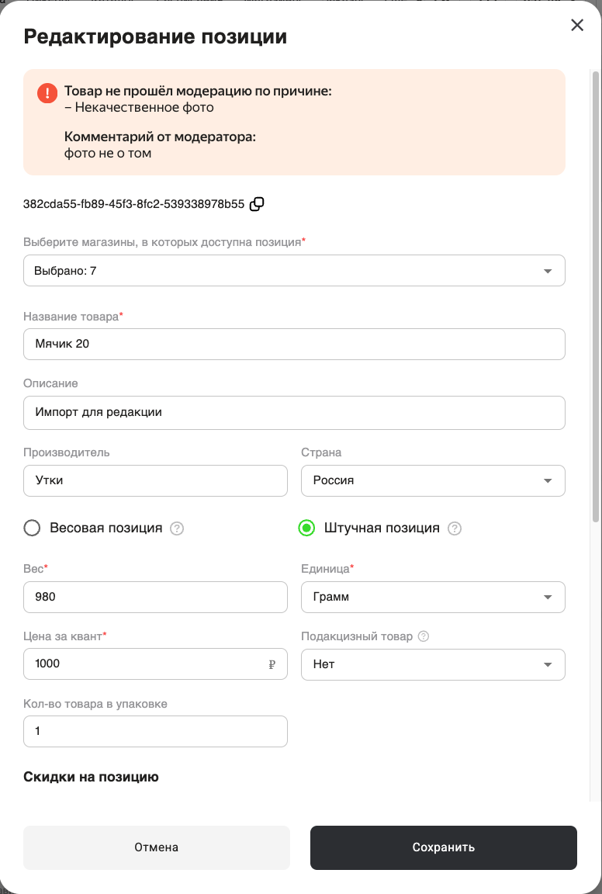Screen dimensions: 602x894
Task: Open help tooltip for Весовая позиция
Action: pos(178,528)
